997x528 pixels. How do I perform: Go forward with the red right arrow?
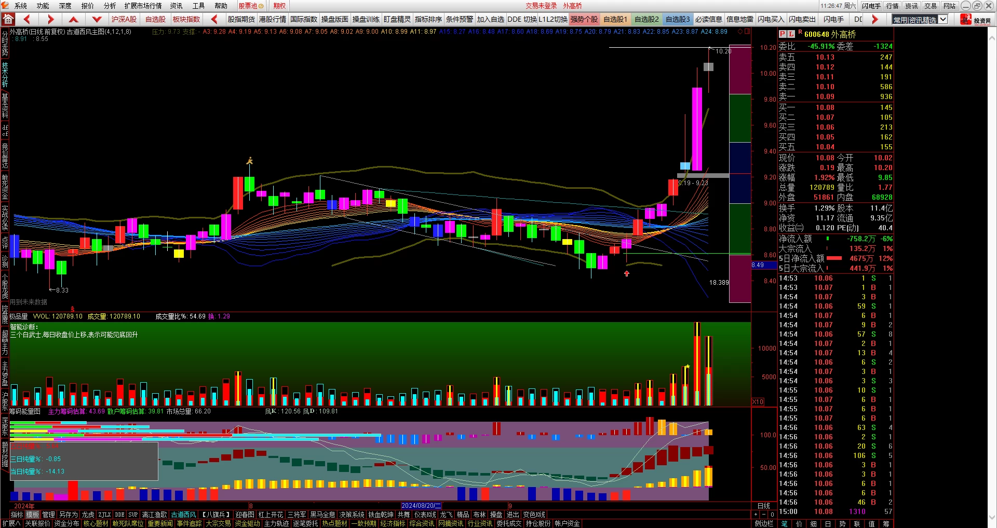pyautogui.click(x=50, y=20)
